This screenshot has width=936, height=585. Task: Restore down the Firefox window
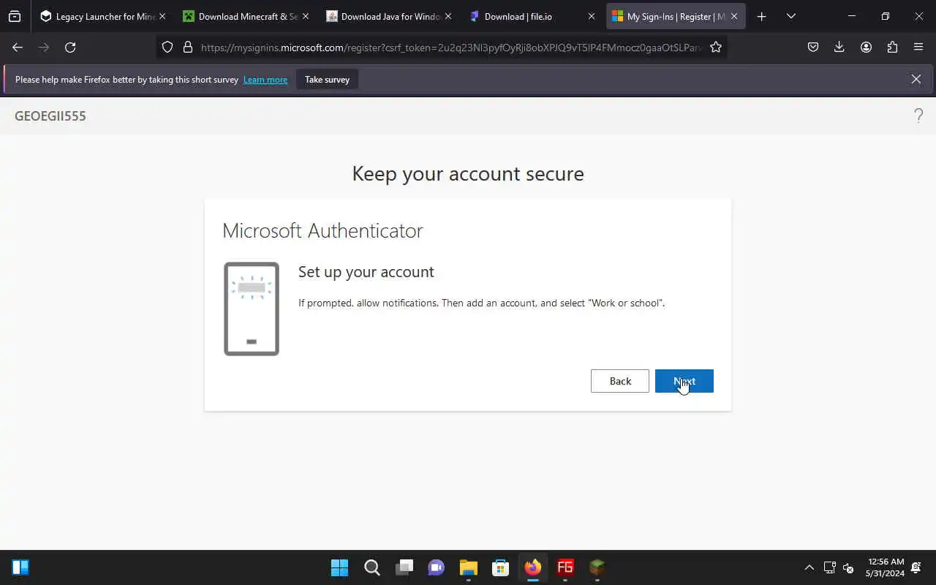(885, 16)
